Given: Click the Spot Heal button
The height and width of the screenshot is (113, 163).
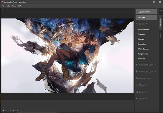Looking at the screenshot, I should (x=146, y=18).
